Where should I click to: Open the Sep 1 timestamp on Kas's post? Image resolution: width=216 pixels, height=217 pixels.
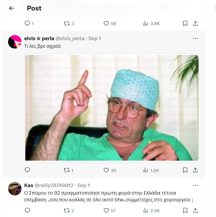[x=83, y=185]
